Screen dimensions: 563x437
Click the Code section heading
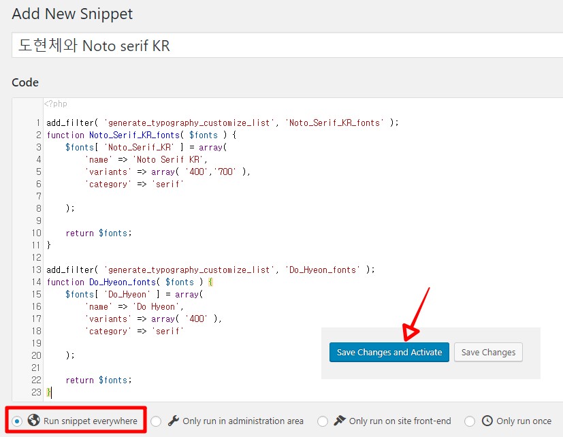[x=25, y=82]
